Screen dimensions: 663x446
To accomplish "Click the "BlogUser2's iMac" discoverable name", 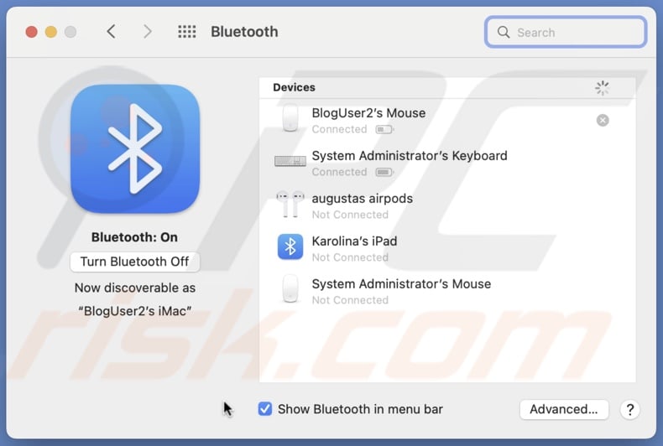I will (135, 311).
